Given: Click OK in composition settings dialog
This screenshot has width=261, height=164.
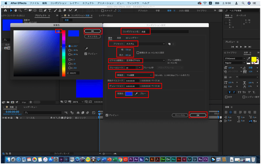Looking at the screenshot, I should (198, 115).
